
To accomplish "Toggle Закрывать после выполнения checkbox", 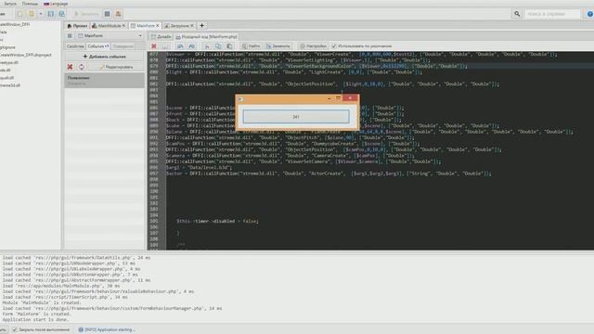I will click(x=15, y=330).
